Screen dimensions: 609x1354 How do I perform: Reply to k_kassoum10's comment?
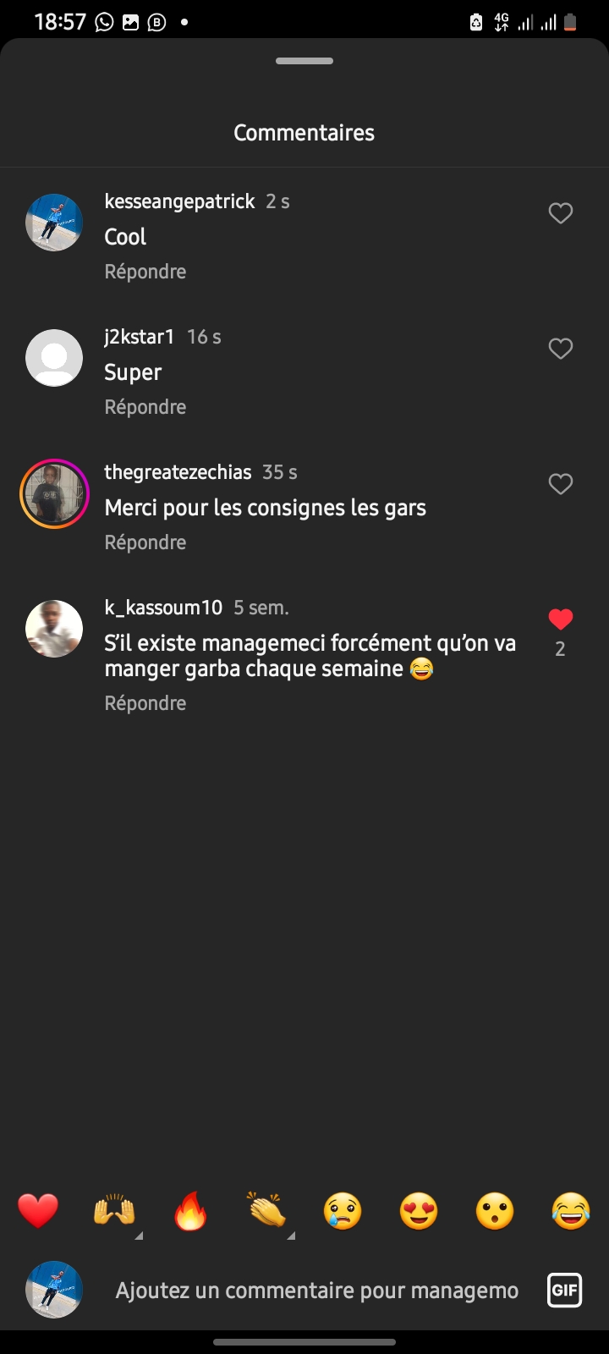coord(145,703)
